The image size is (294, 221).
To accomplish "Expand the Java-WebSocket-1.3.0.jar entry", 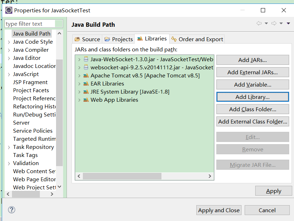I will pos(79,59).
